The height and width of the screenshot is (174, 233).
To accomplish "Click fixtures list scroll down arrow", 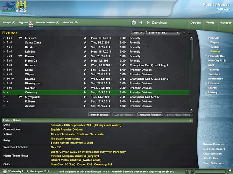I will pyautogui.click(x=191, y=110).
